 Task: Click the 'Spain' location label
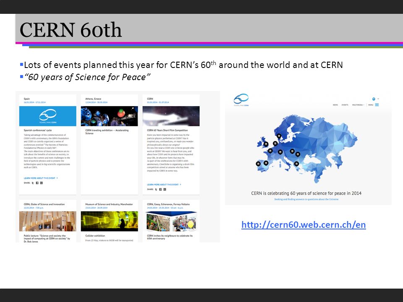coord(27,99)
